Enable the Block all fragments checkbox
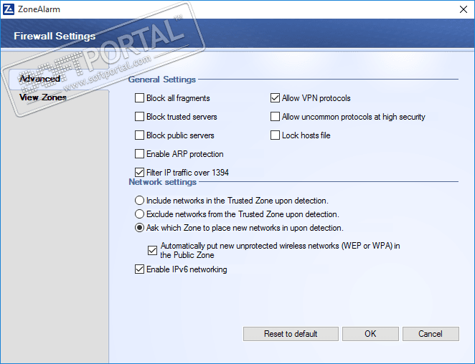This screenshot has height=364, width=475. (140, 98)
